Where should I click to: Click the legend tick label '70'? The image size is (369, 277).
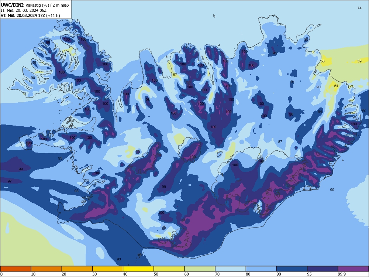pyautogui.click(x=217, y=274)
